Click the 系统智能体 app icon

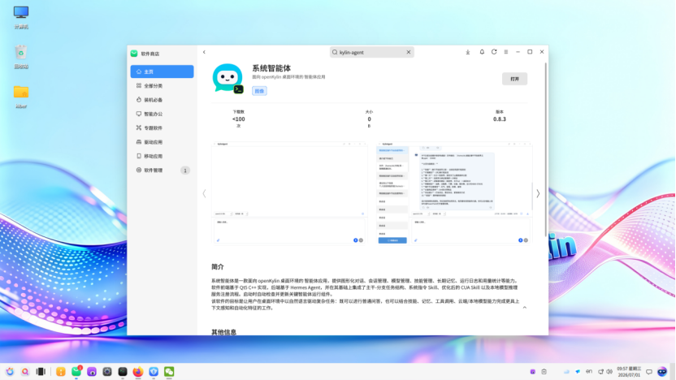(x=227, y=79)
